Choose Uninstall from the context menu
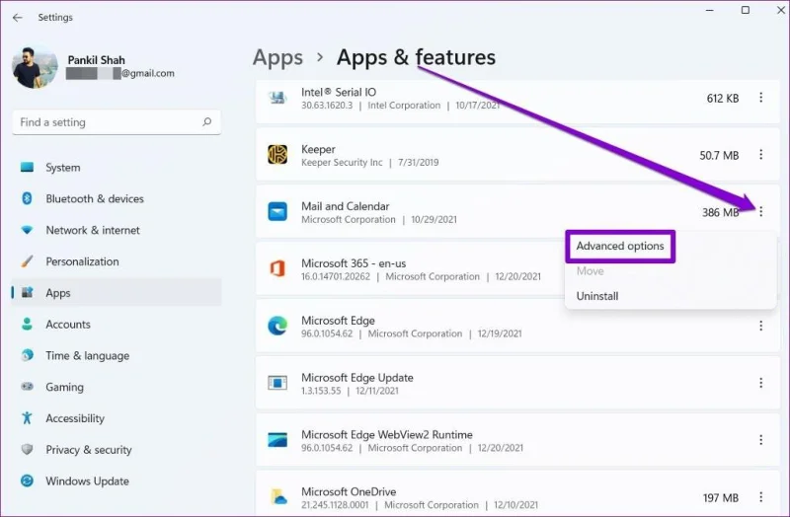790x517 pixels. (597, 296)
